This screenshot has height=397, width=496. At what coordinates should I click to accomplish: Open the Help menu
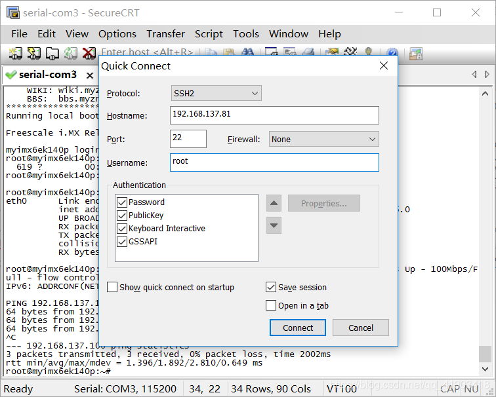[329, 34]
